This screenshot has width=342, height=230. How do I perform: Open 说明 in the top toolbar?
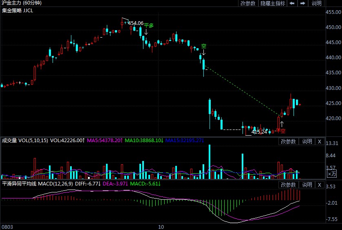[x=316, y=3]
